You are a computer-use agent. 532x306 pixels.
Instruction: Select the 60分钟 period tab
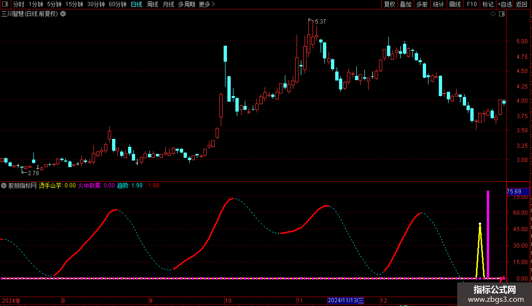[x=117, y=4]
